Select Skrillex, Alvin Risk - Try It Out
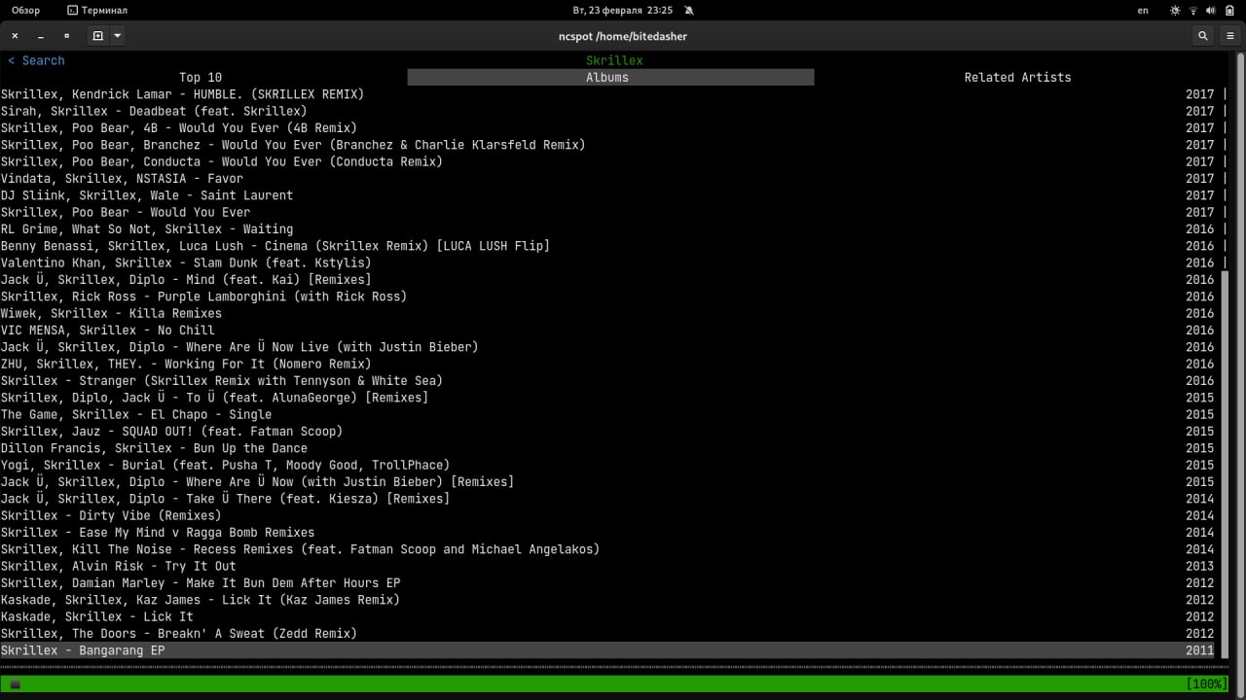 (x=607, y=566)
